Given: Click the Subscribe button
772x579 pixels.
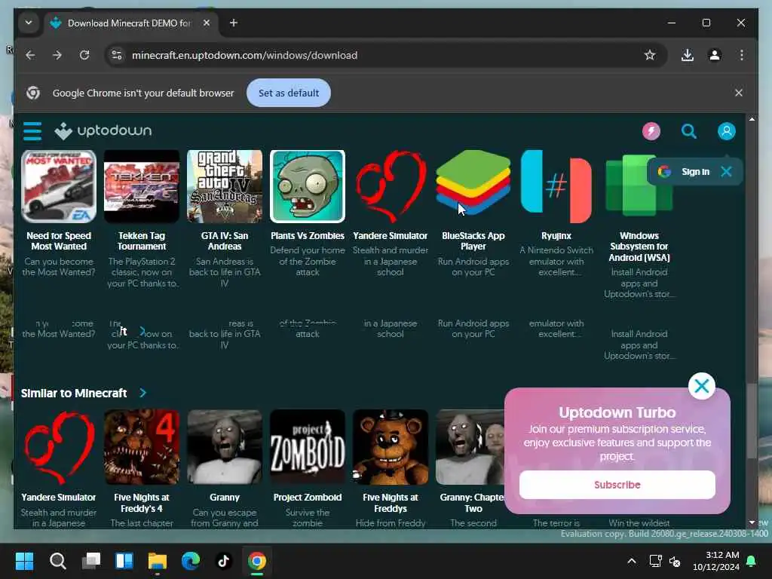Looking at the screenshot, I should coord(617,485).
